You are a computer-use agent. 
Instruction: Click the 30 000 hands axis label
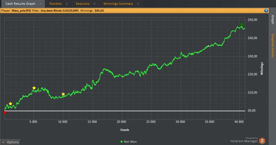[x=180, y=122]
